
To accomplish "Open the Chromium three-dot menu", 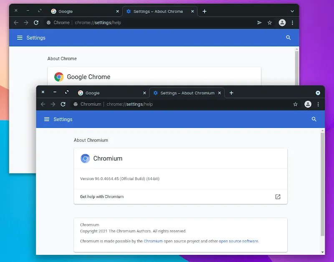I will tap(319, 104).
